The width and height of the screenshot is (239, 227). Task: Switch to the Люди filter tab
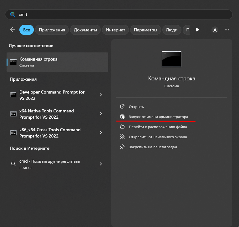pos(172,30)
